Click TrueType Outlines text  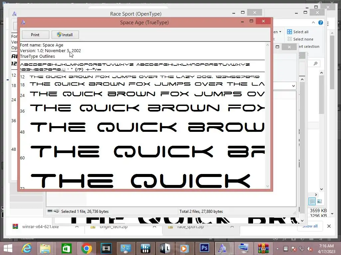(37, 56)
